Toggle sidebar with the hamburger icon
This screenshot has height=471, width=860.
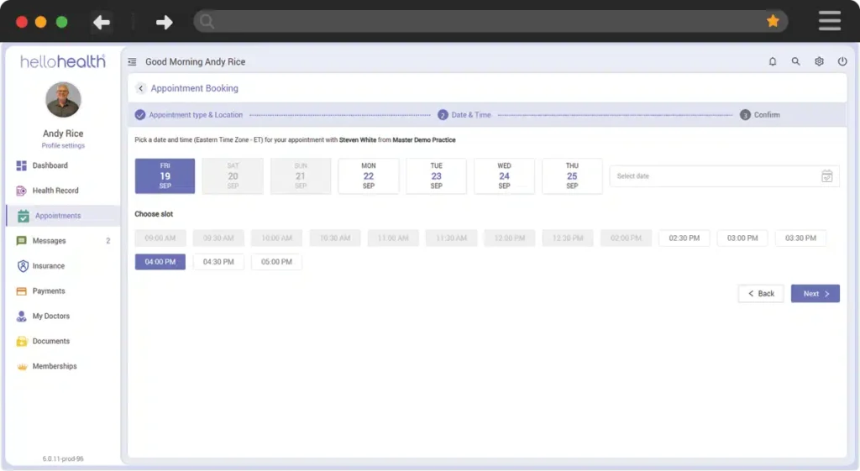pos(133,62)
